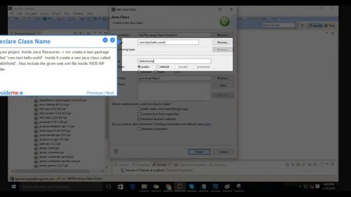Click the Package input field with com.test.hello.world
Viewport: 351px width, 197px height.
coord(168,42)
